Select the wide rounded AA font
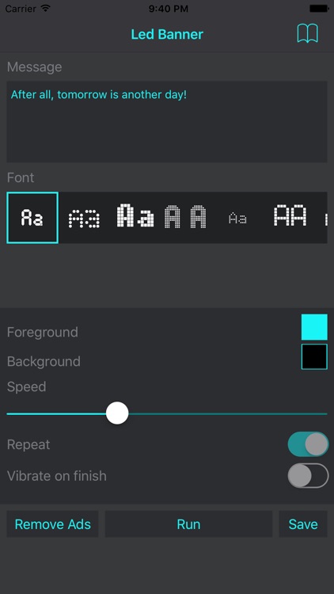334x594 pixels. (290, 215)
